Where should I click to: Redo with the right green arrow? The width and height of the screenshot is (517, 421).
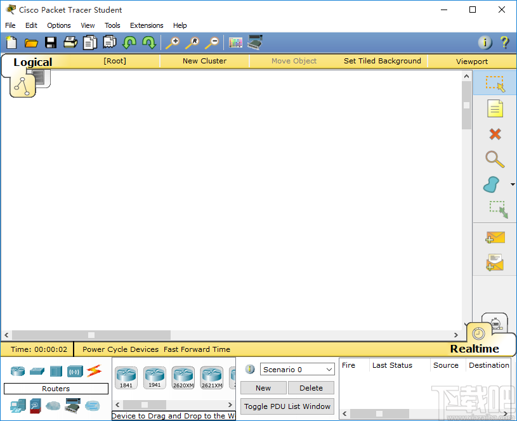149,42
